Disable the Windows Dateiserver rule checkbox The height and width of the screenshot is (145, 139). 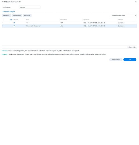point(14,26)
